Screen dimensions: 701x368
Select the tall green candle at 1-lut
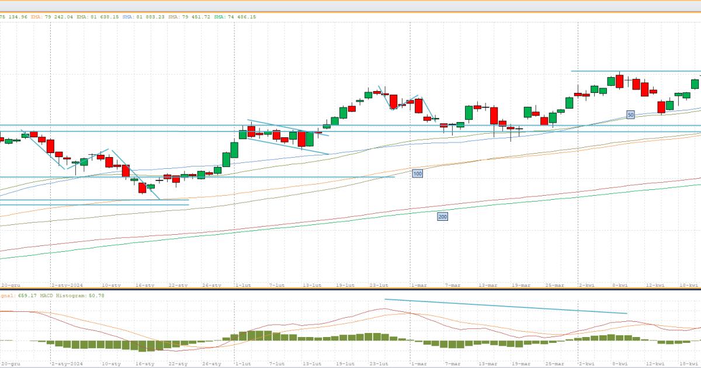coord(234,150)
